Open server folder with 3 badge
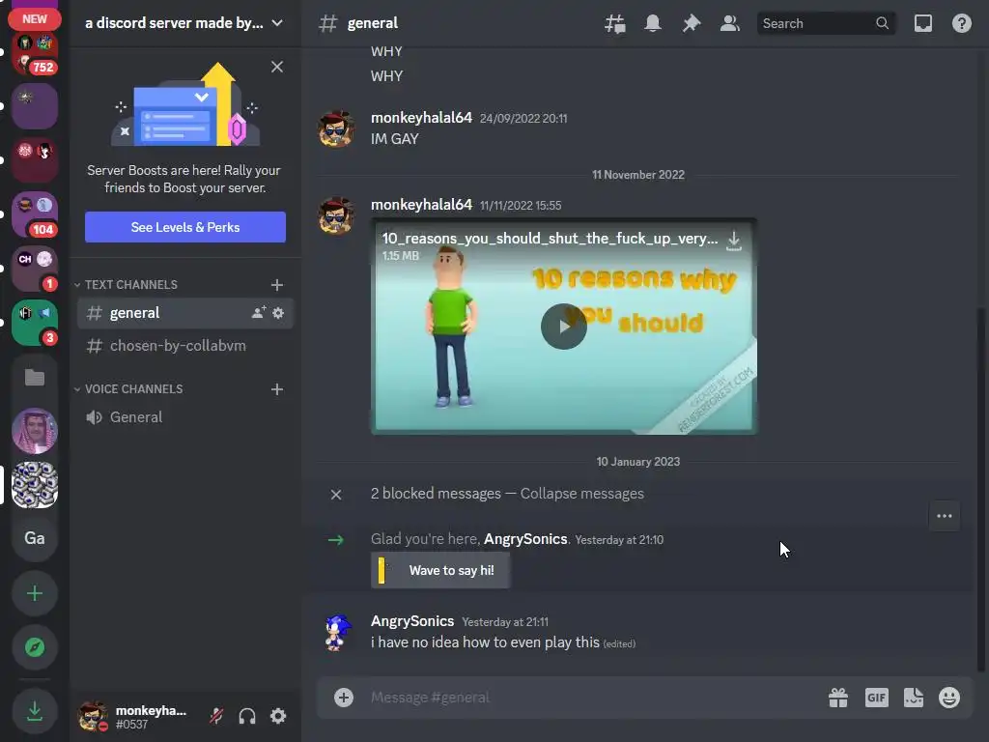989x742 pixels. (x=35, y=323)
